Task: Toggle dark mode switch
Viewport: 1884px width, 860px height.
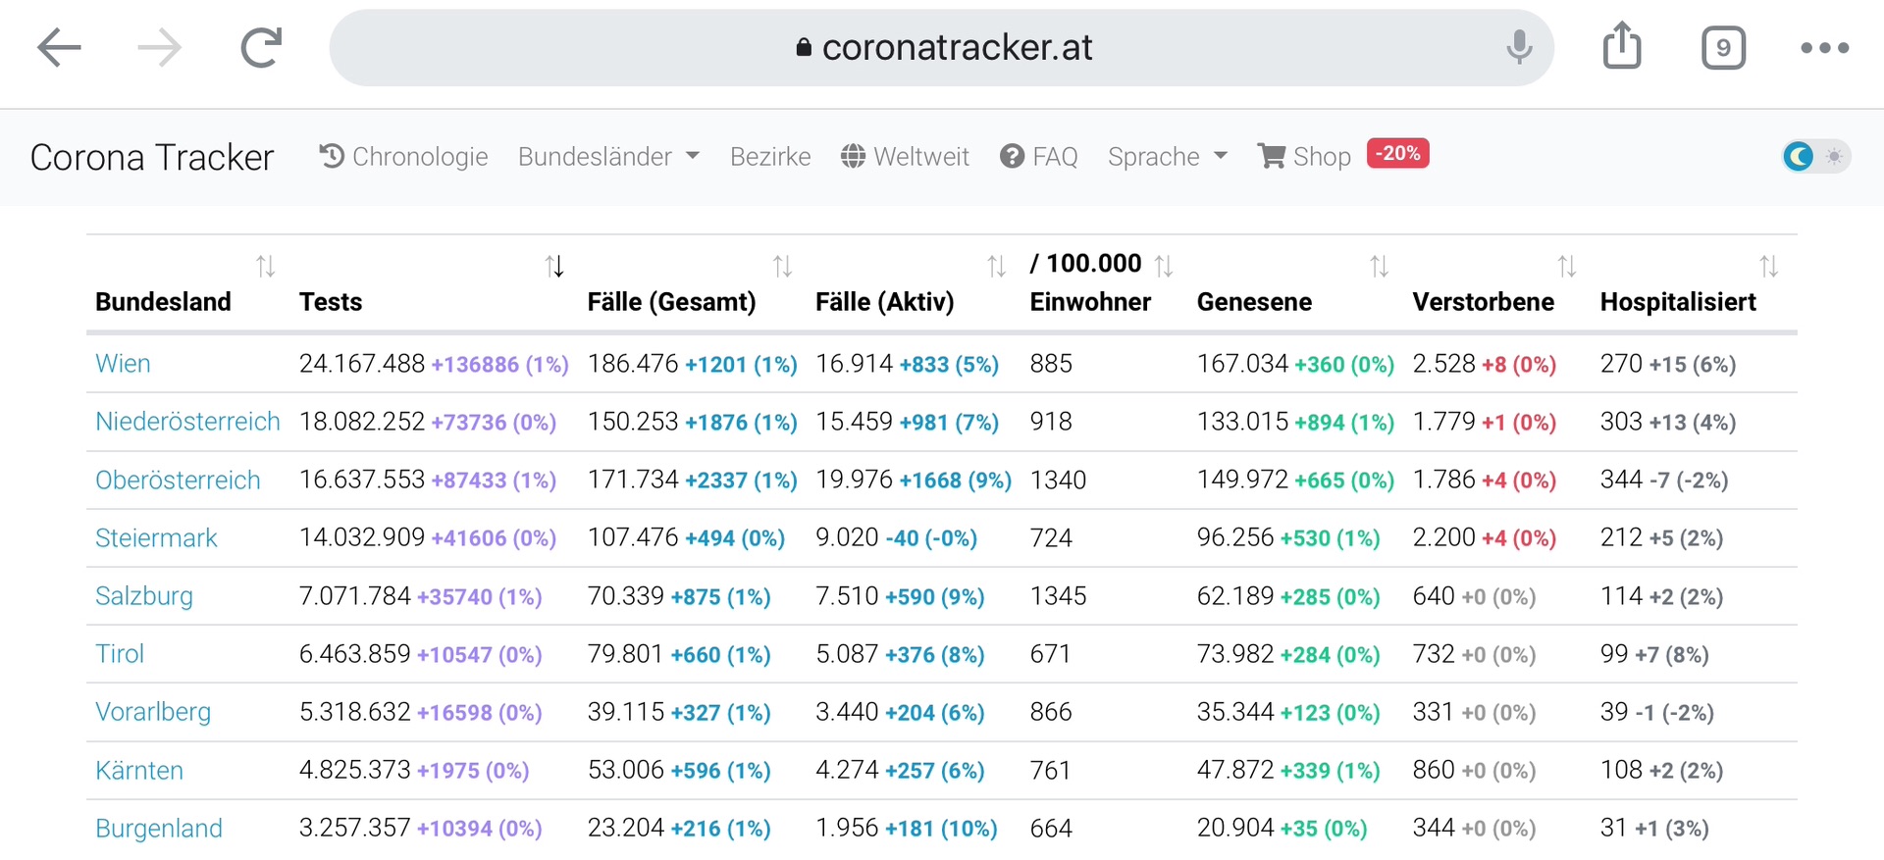Action: (x=1815, y=157)
